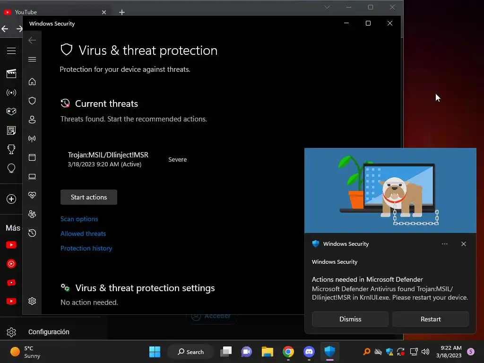Open weather widget showing 5°C Sunny
484x363 pixels.
pyautogui.click(x=26, y=352)
